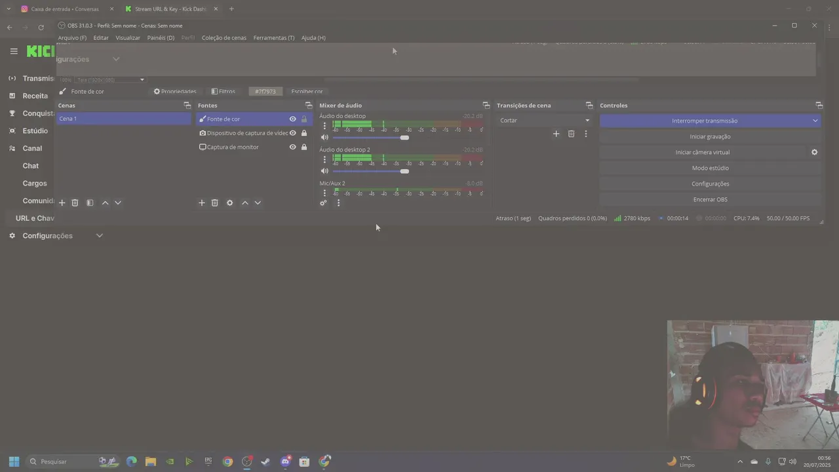Screen dimensions: 839x472
Task: Unlock the Captura de monitor source
Action: (303, 147)
